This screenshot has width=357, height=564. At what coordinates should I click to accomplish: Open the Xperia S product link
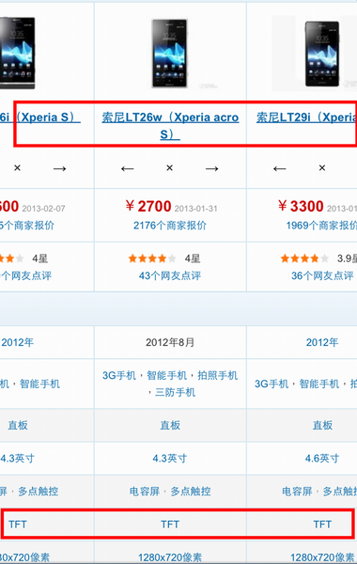point(39,117)
